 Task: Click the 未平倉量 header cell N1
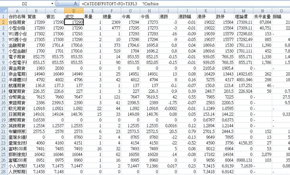[263, 16]
